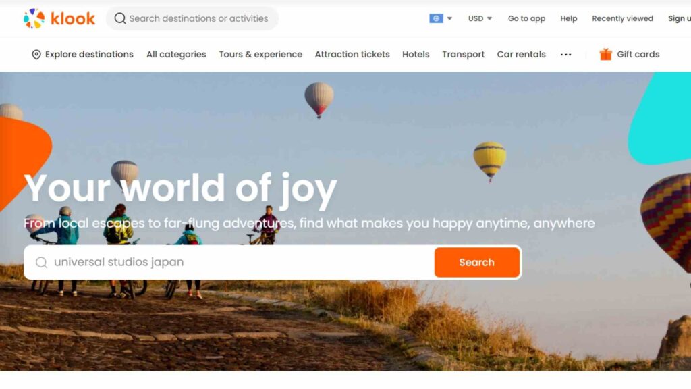Open the Hotels section
Viewport: 691px width, 389px height.
click(416, 54)
